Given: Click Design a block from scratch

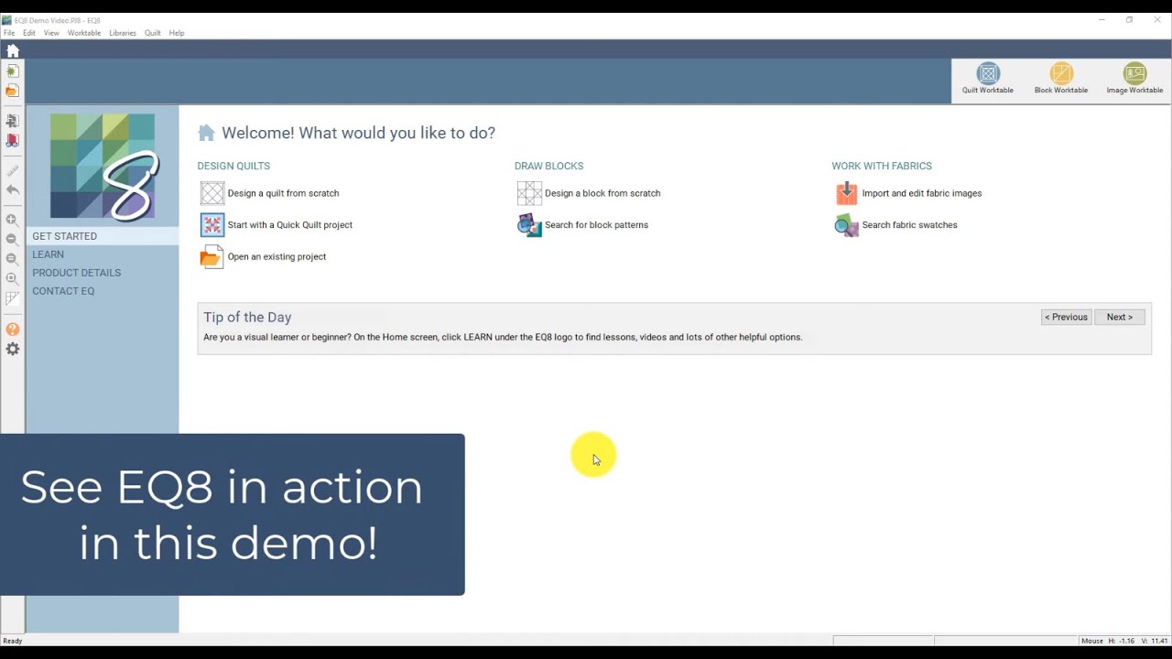Looking at the screenshot, I should click(x=589, y=193).
